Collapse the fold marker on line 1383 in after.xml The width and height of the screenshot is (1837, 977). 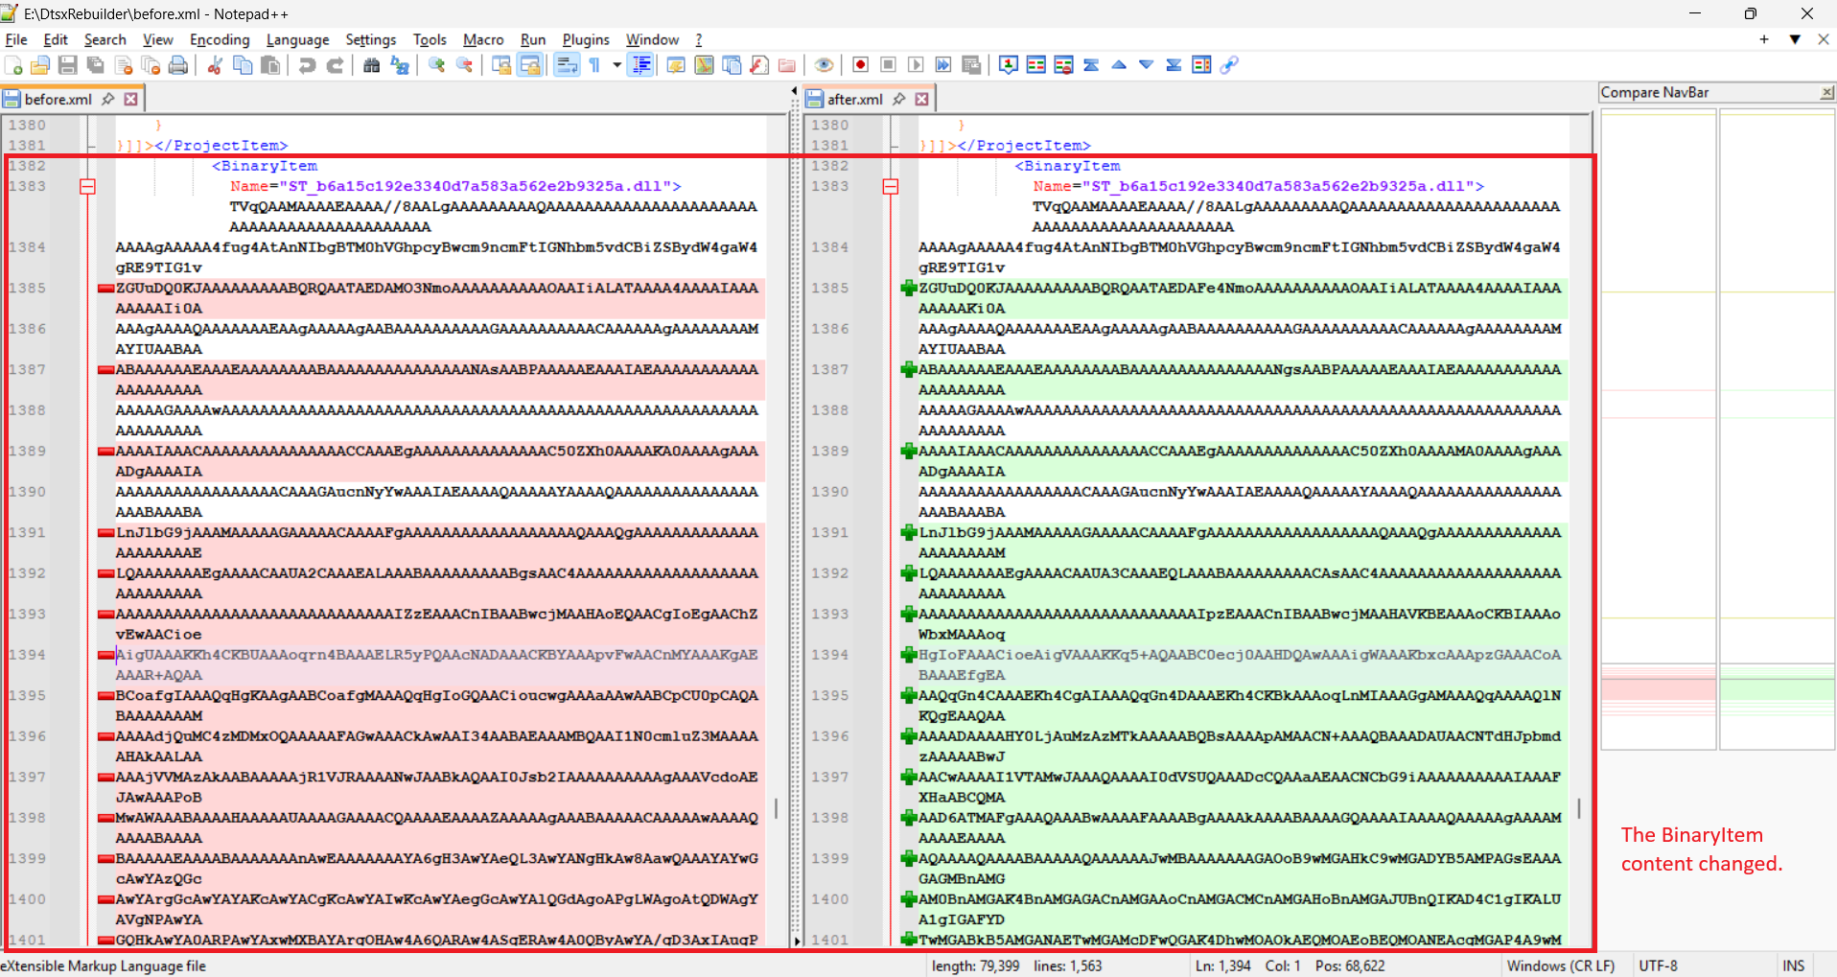click(x=891, y=186)
